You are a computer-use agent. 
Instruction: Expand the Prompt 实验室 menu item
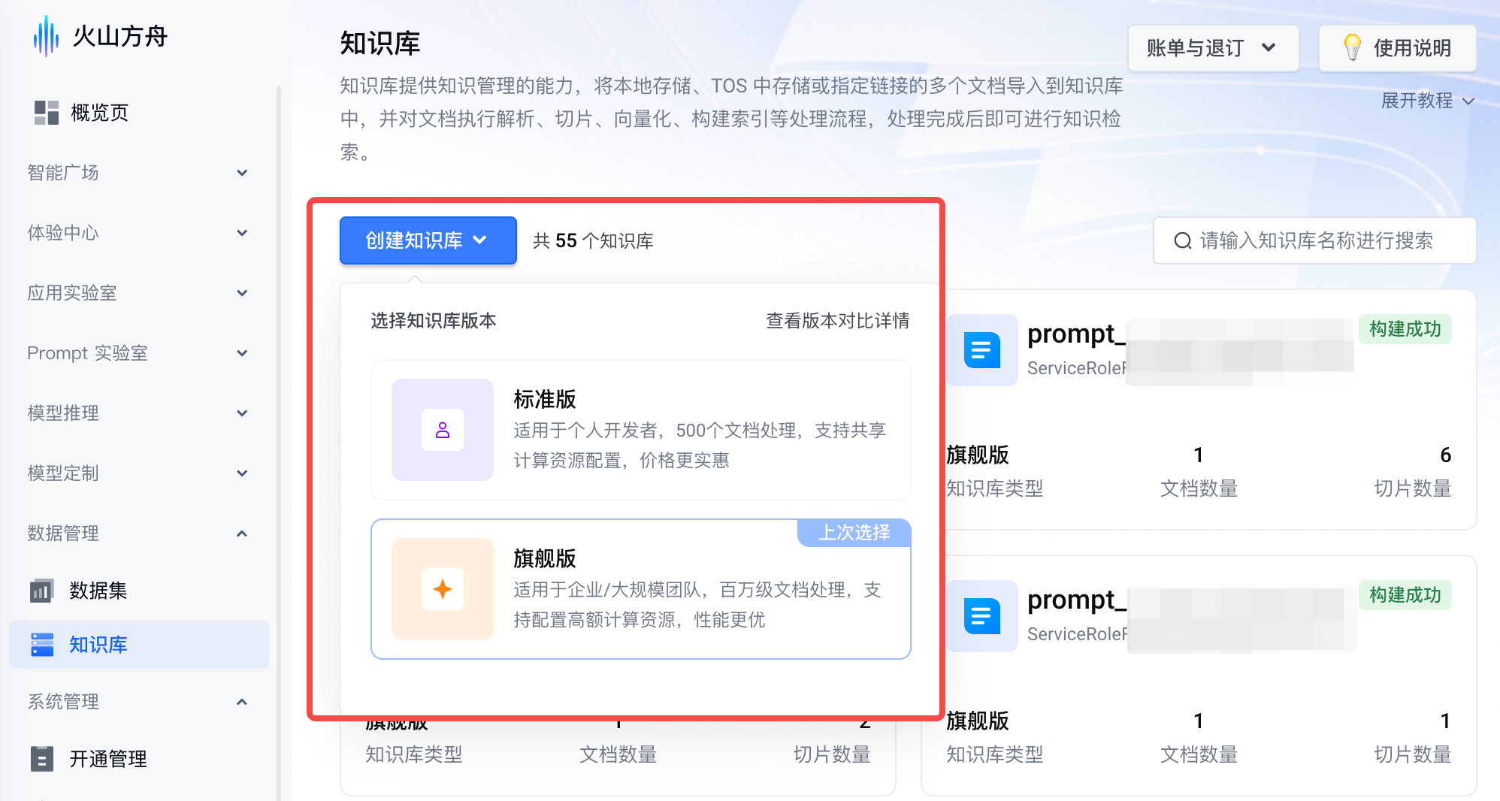pos(242,353)
